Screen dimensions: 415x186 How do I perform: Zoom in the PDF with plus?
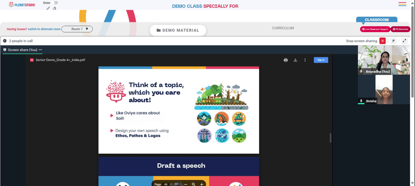pos(202,184)
